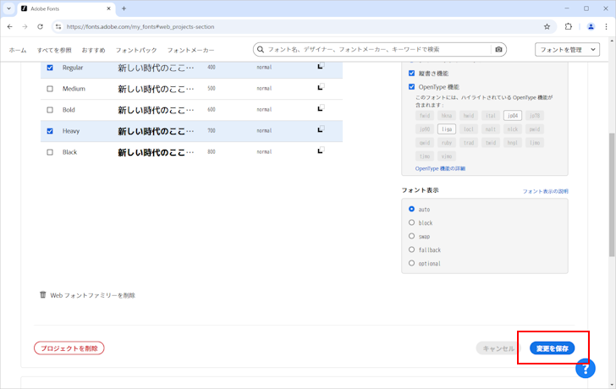616x389 pixels.
Task: Close the Adobe Fonts tab
Action: 109,8
